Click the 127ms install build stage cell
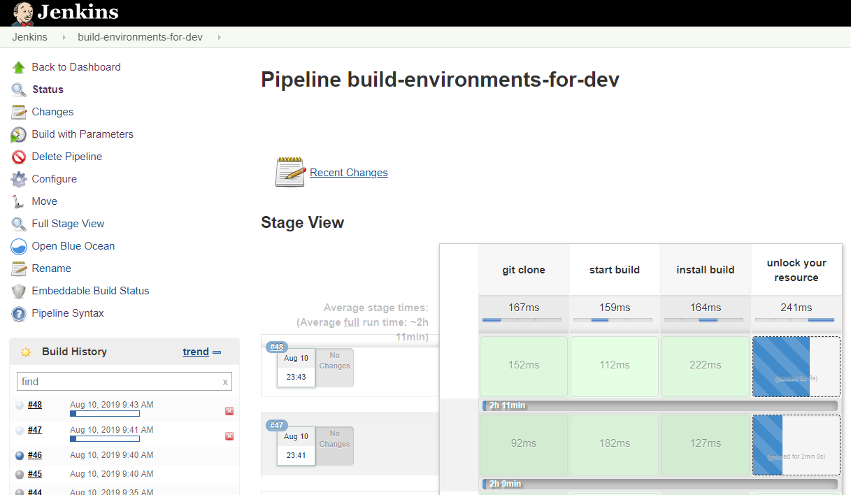This screenshot has width=851, height=495. [706, 445]
